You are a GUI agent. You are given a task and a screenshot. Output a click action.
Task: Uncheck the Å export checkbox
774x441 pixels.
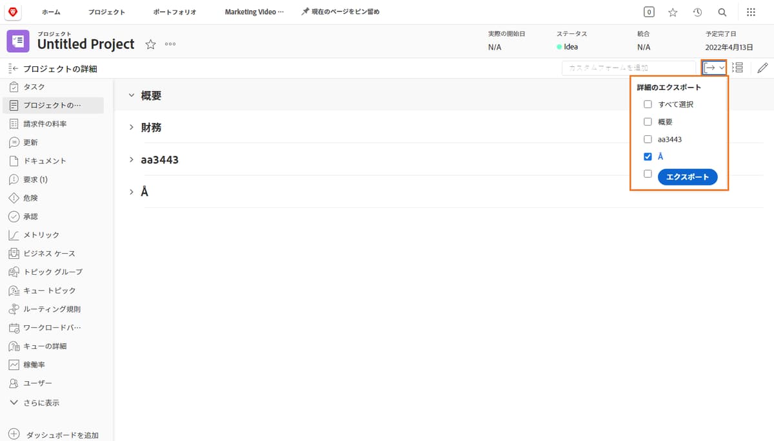coord(648,156)
